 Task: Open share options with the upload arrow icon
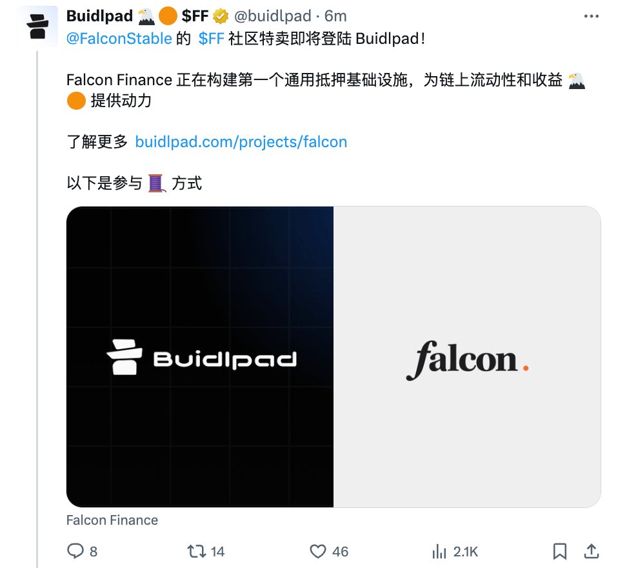click(x=591, y=551)
